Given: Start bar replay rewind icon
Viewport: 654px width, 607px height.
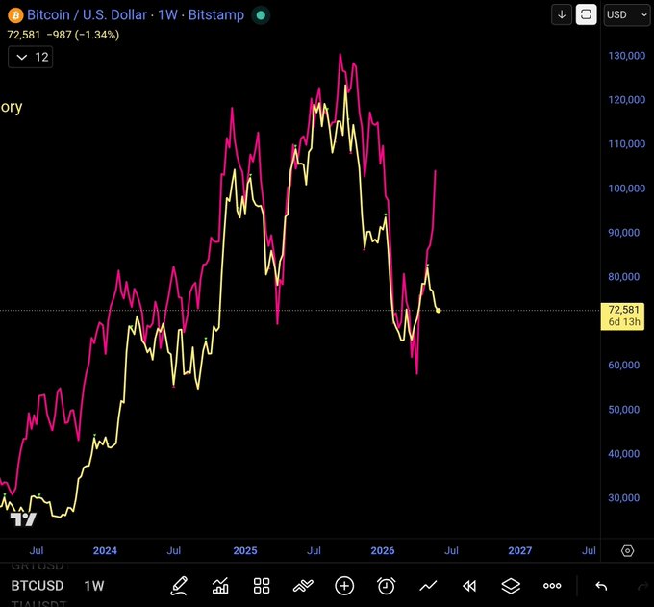Looking at the screenshot, I should 469,586.
